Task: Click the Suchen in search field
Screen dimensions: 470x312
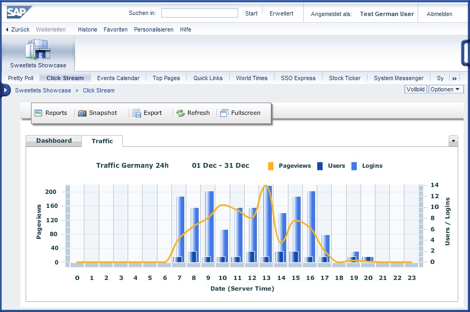Action: (200, 13)
